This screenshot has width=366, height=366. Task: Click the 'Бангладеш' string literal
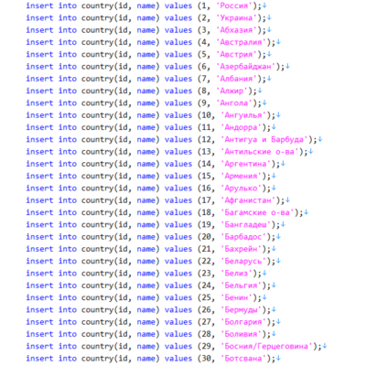point(245,225)
